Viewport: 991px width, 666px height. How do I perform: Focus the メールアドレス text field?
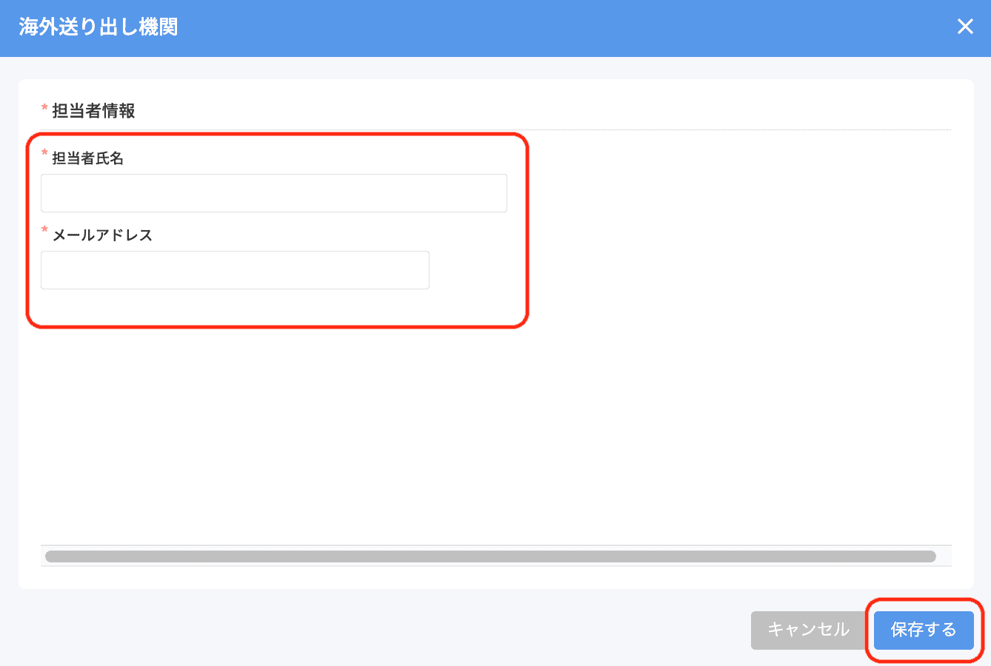pyautogui.click(x=235, y=270)
